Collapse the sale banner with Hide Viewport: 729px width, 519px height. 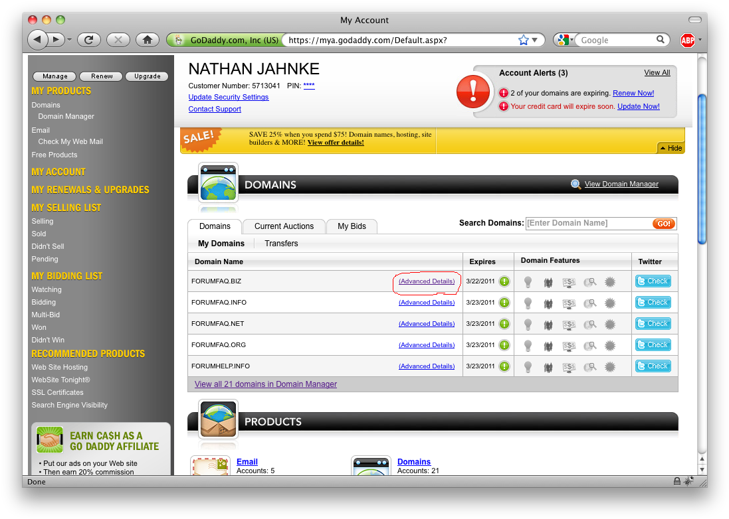671,148
